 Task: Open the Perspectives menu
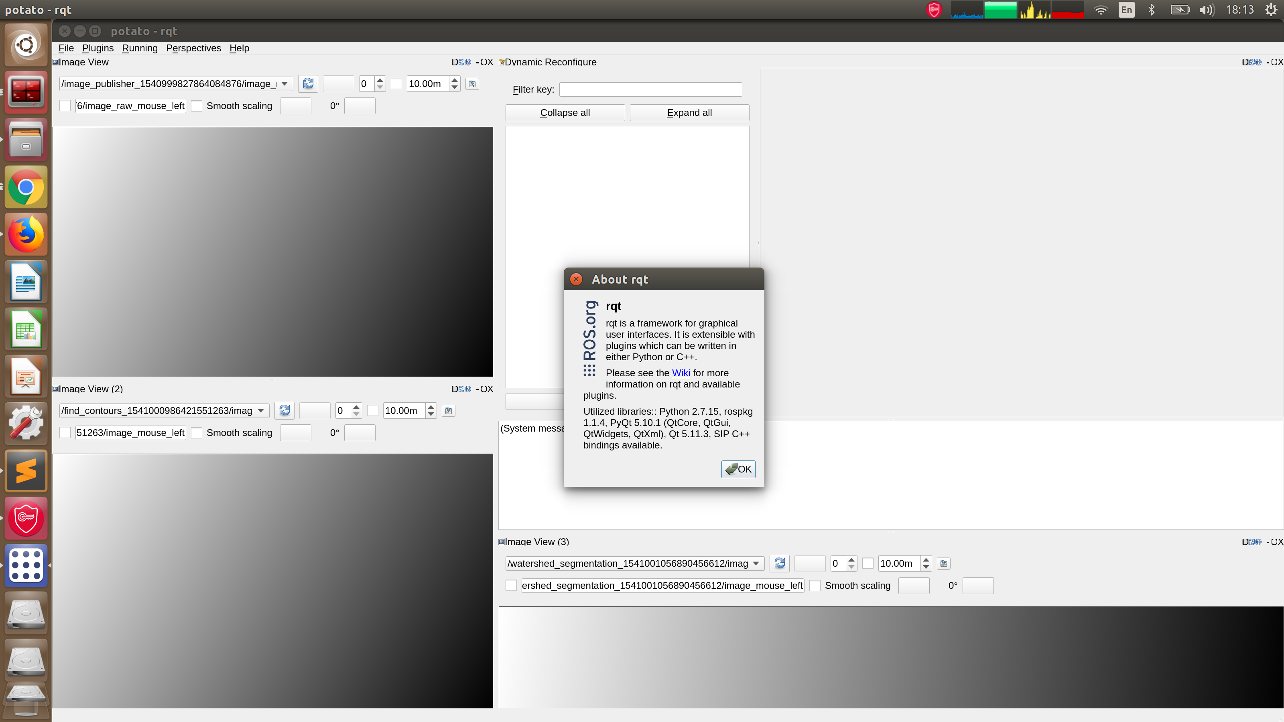193,48
